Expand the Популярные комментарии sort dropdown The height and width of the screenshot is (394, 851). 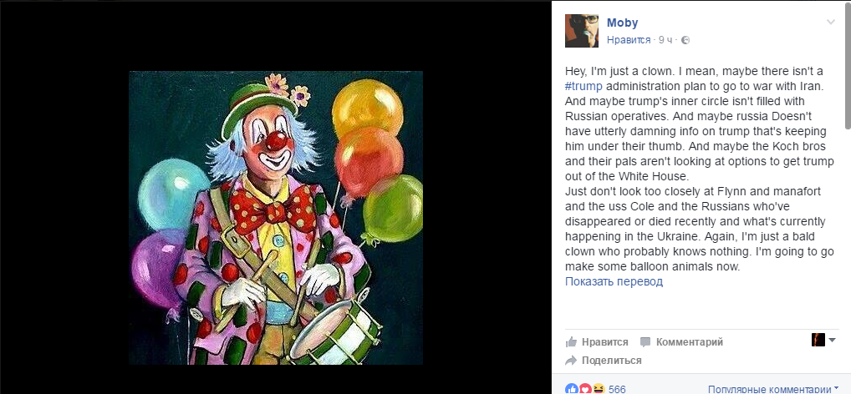pyautogui.click(x=773, y=389)
